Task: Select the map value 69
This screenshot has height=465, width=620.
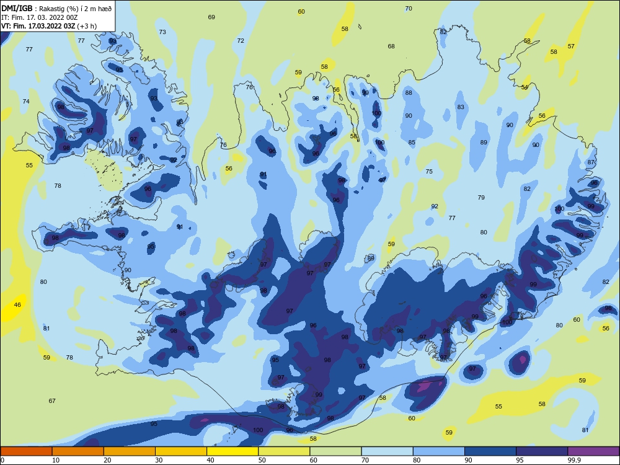Action: click(x=211, y=17)
